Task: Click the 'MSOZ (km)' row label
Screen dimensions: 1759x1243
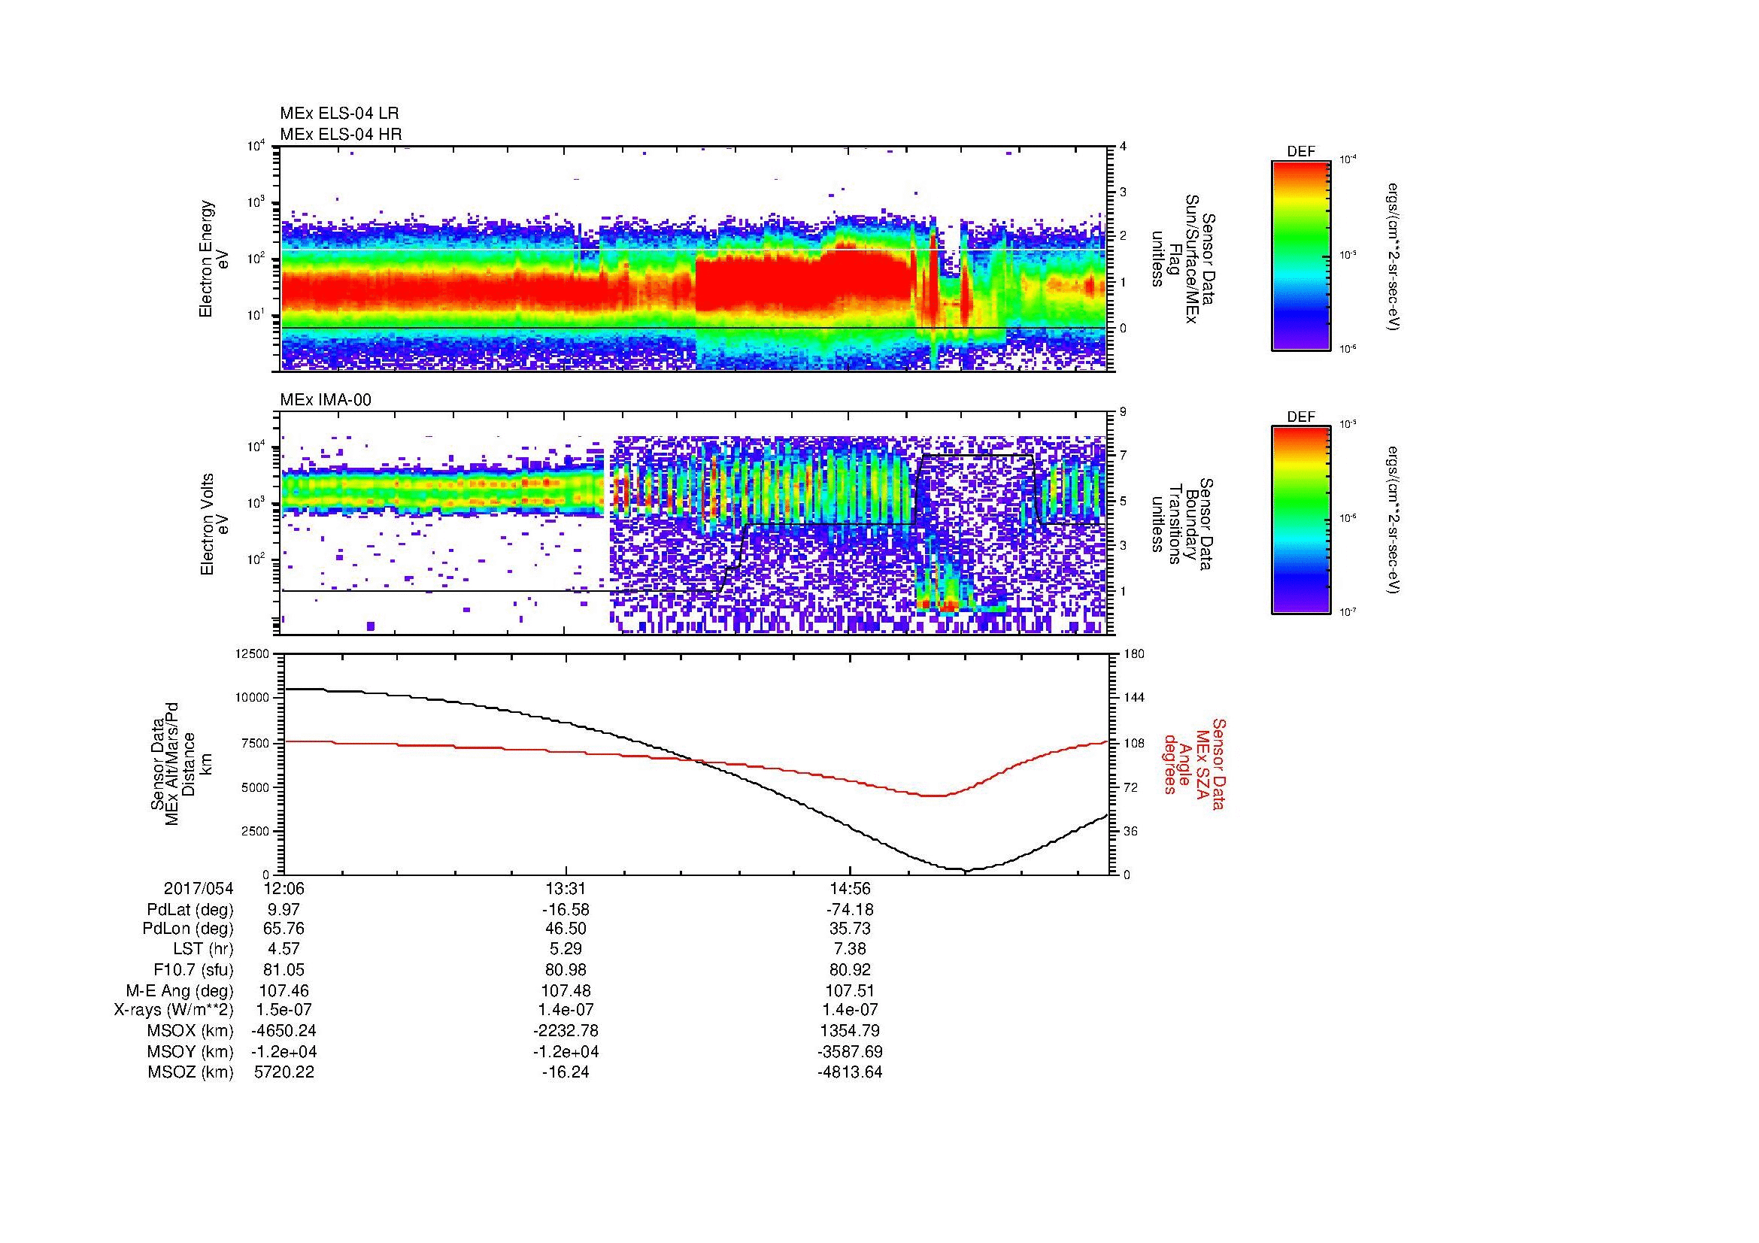Action: [x=190, y=1072]
